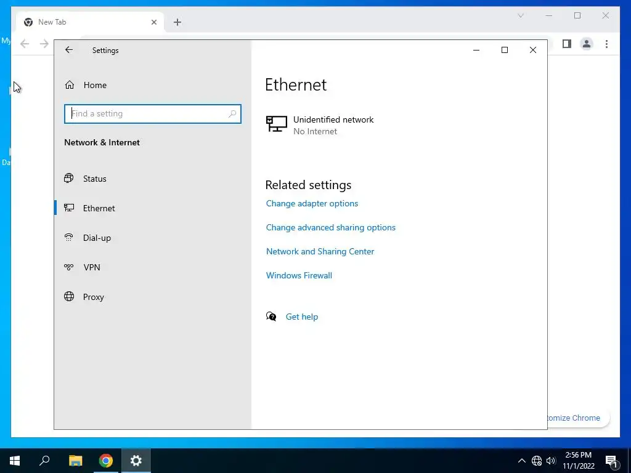Open Home in Settings sidebar
The height and width of the screenshot is (473, 631).
(95, 85)
